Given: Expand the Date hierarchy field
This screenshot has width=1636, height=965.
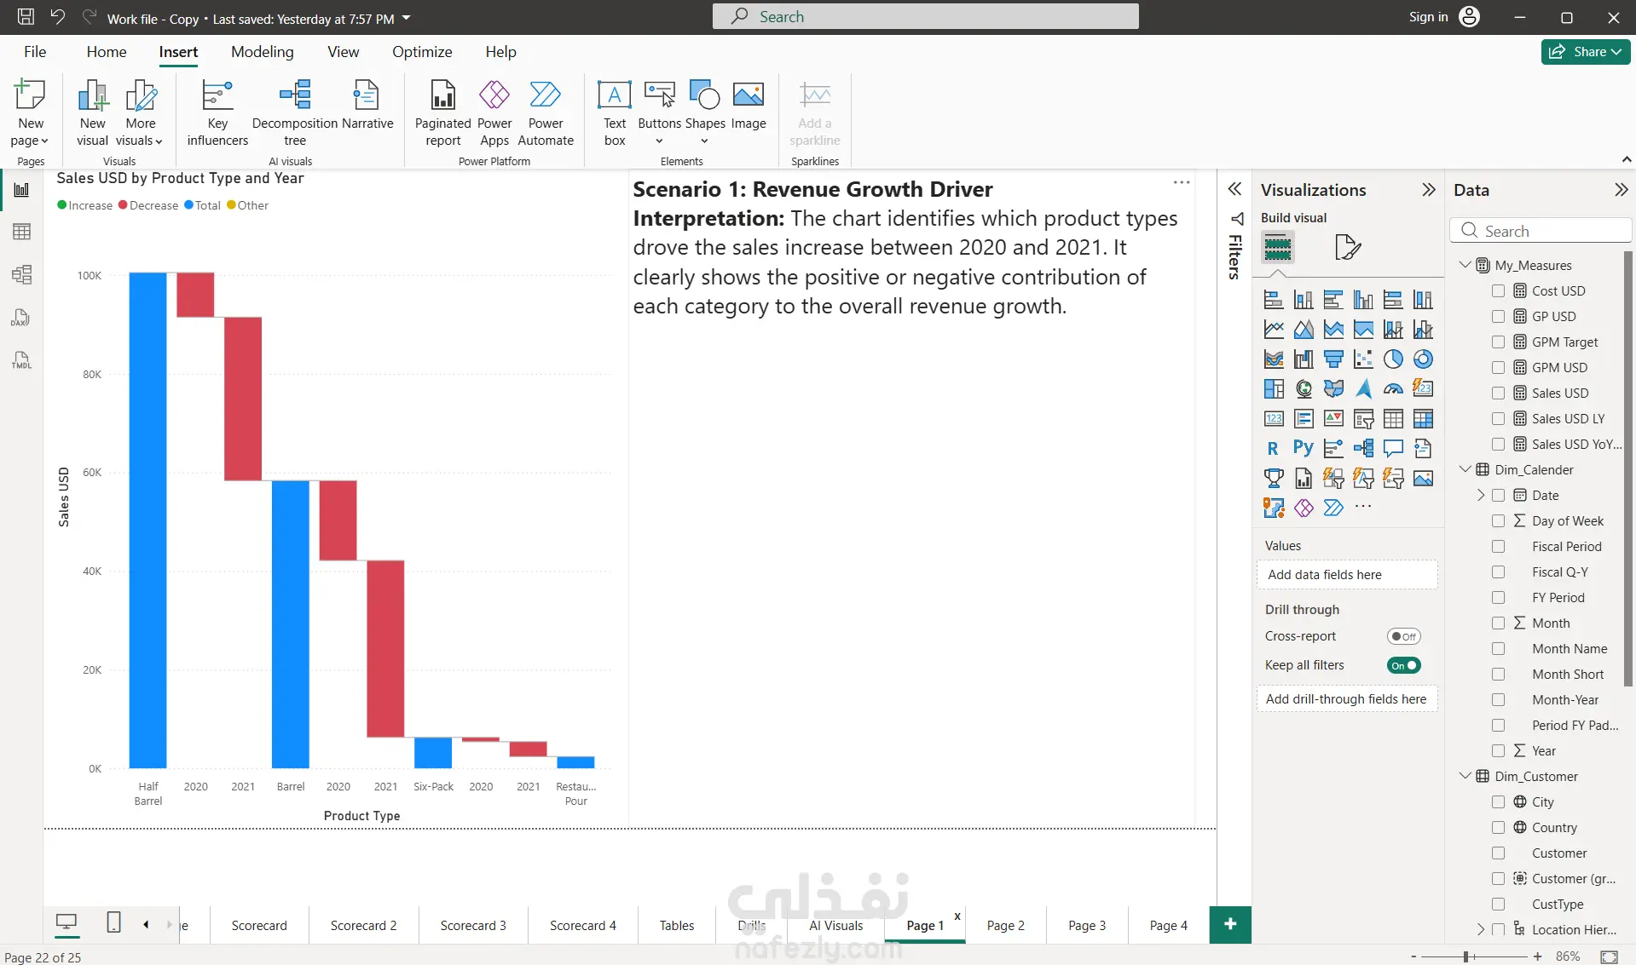Looking at the screenshot, I should 1481,495.
